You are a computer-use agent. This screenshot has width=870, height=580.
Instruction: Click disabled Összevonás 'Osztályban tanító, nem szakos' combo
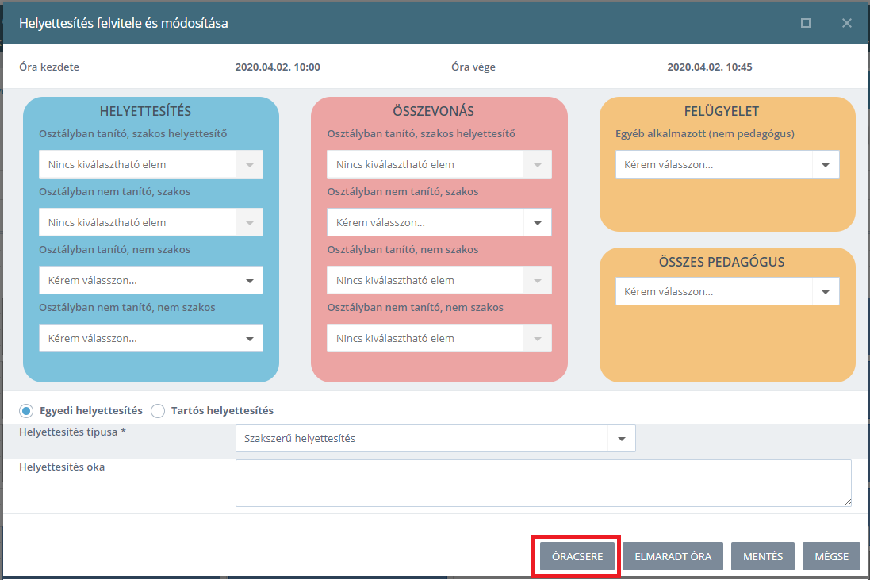click(x=439, y=280)
